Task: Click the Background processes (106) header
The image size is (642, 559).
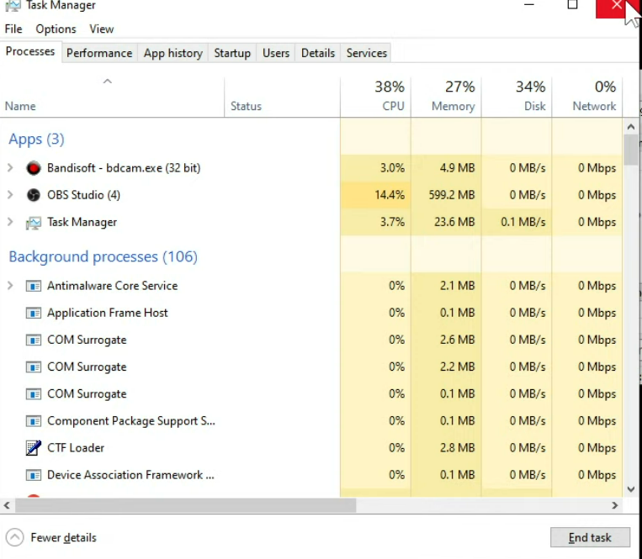Action: [x=103, y=256]
